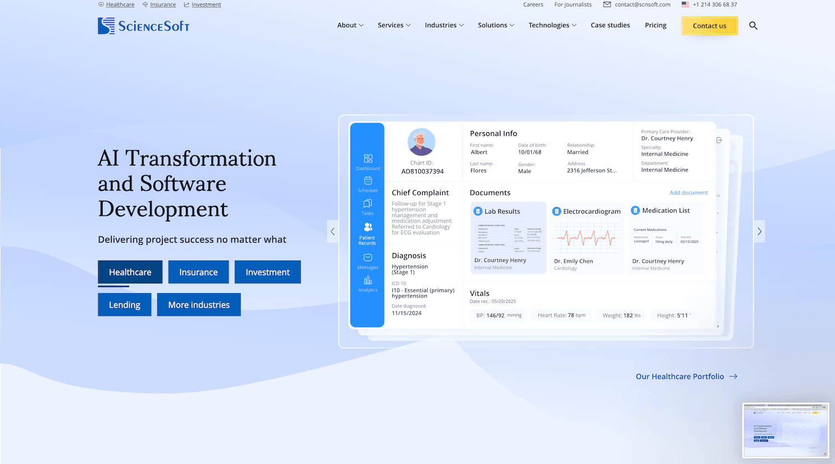Screen dimensions: 835x464
Task: Advance to the next carousel slide arrow
Action: [759, 231]
